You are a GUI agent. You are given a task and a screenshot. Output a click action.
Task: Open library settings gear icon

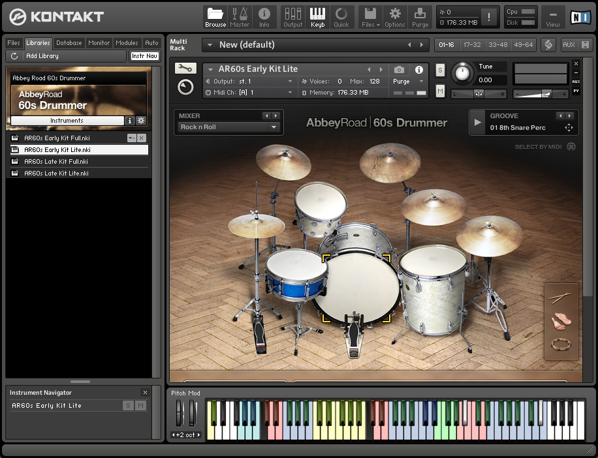(141, 121)
